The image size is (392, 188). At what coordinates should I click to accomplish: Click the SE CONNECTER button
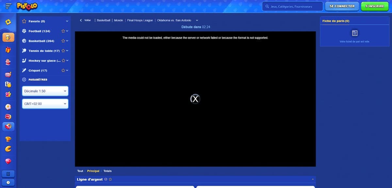pos(342,6)
